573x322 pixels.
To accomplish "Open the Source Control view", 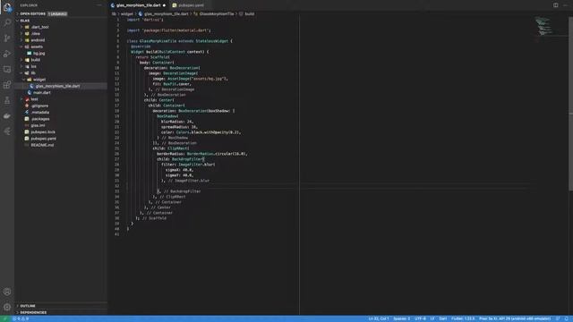I will pos(7,38).
